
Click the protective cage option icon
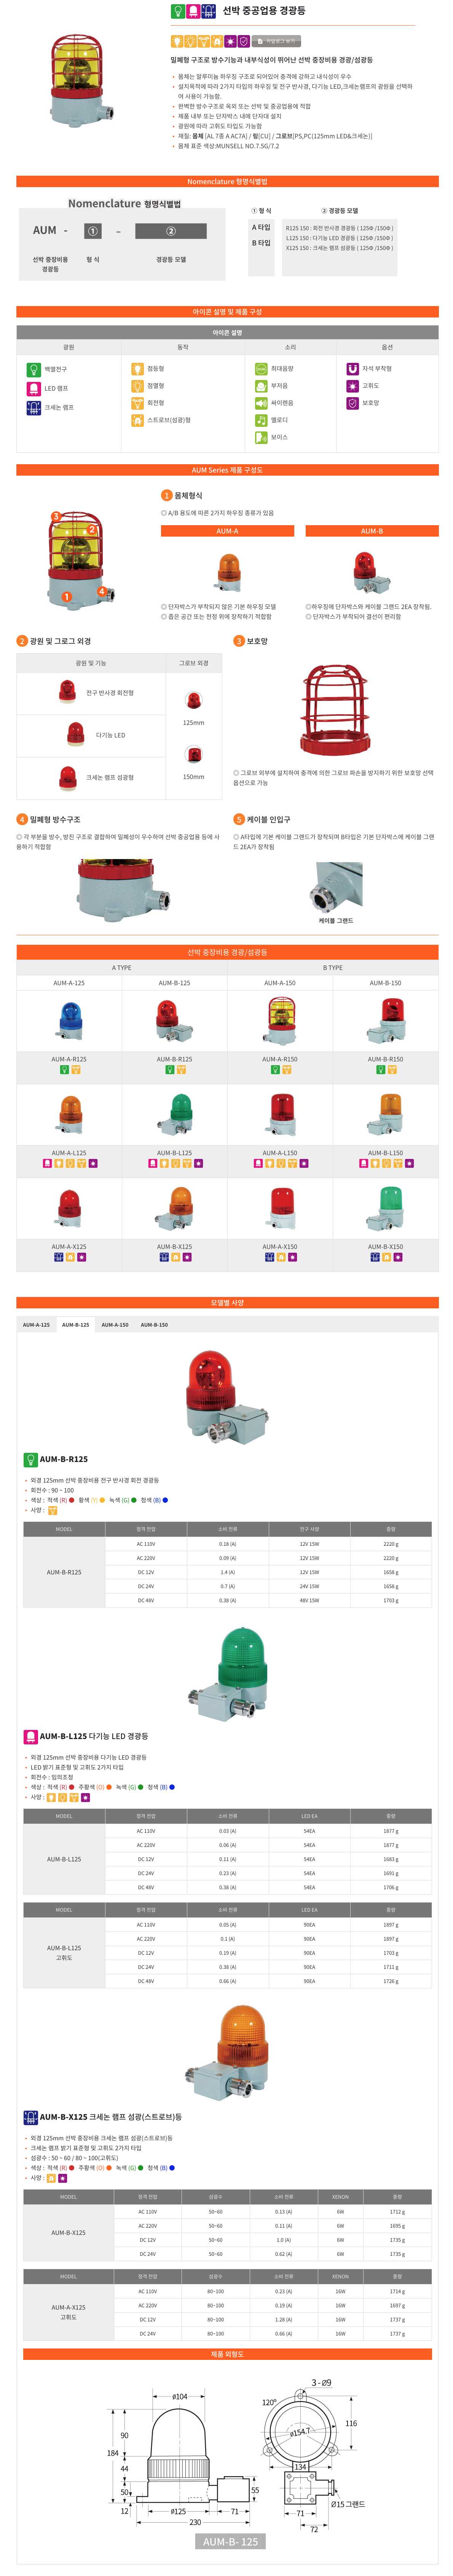point(352,403)
